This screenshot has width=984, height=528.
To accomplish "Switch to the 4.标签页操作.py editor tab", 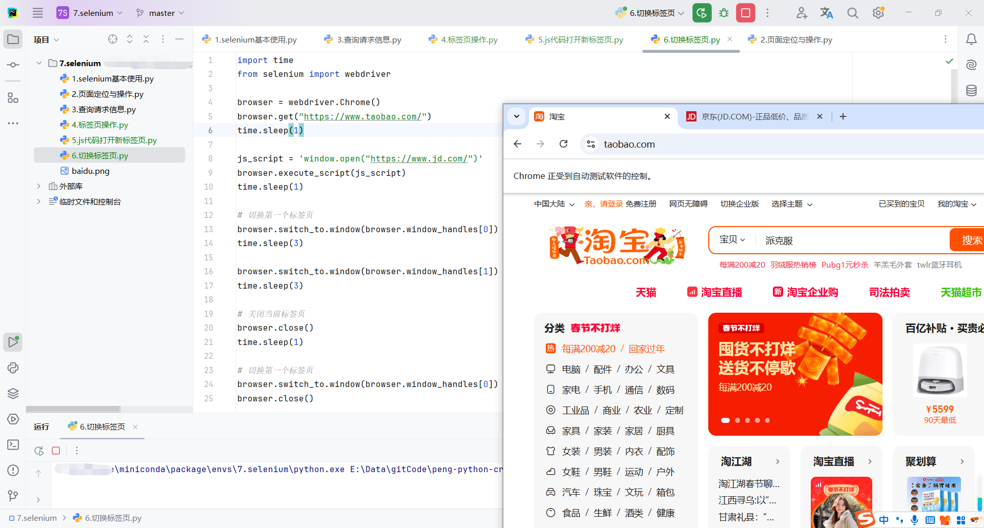I will pos(463,39).
